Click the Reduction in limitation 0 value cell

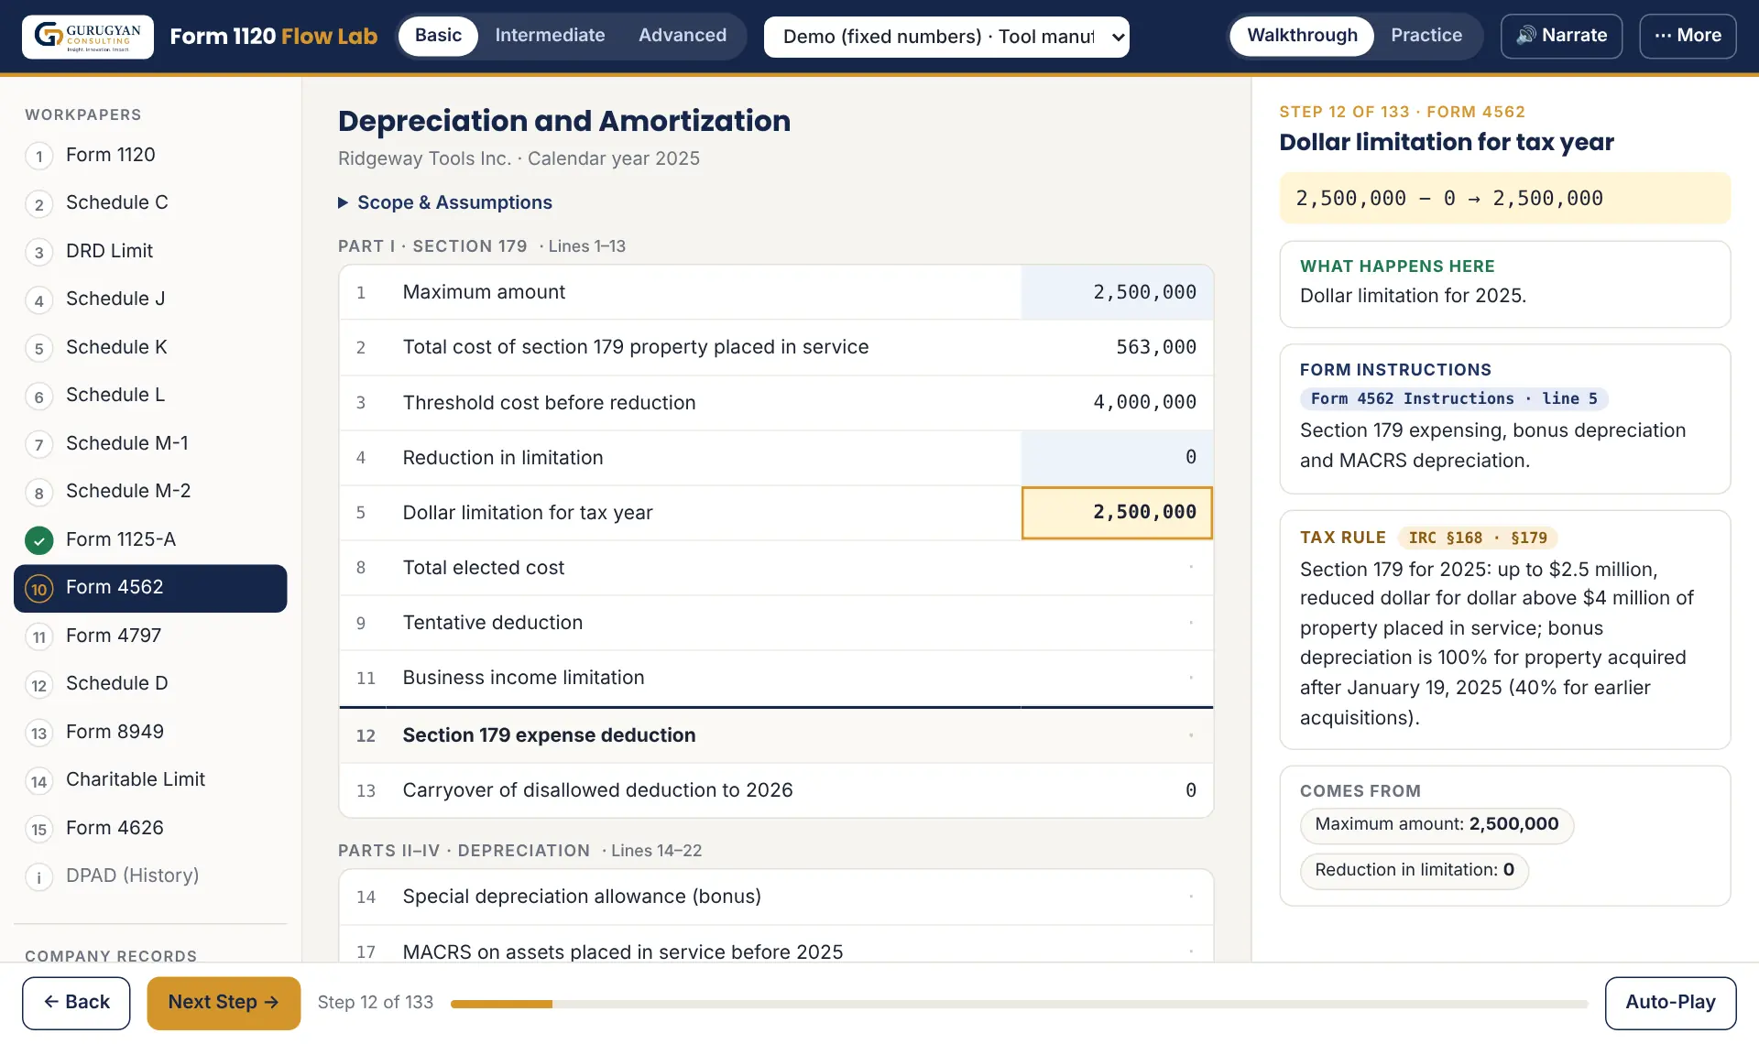click(1117, 458)
